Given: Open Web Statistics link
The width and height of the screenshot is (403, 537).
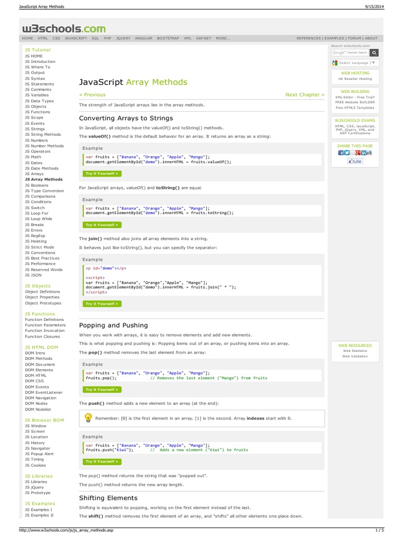Looking at the screenshot, I should [x=355, y=351].
